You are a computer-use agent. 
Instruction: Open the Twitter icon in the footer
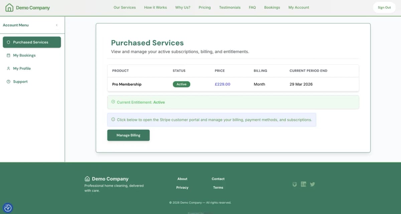point(312,184)
